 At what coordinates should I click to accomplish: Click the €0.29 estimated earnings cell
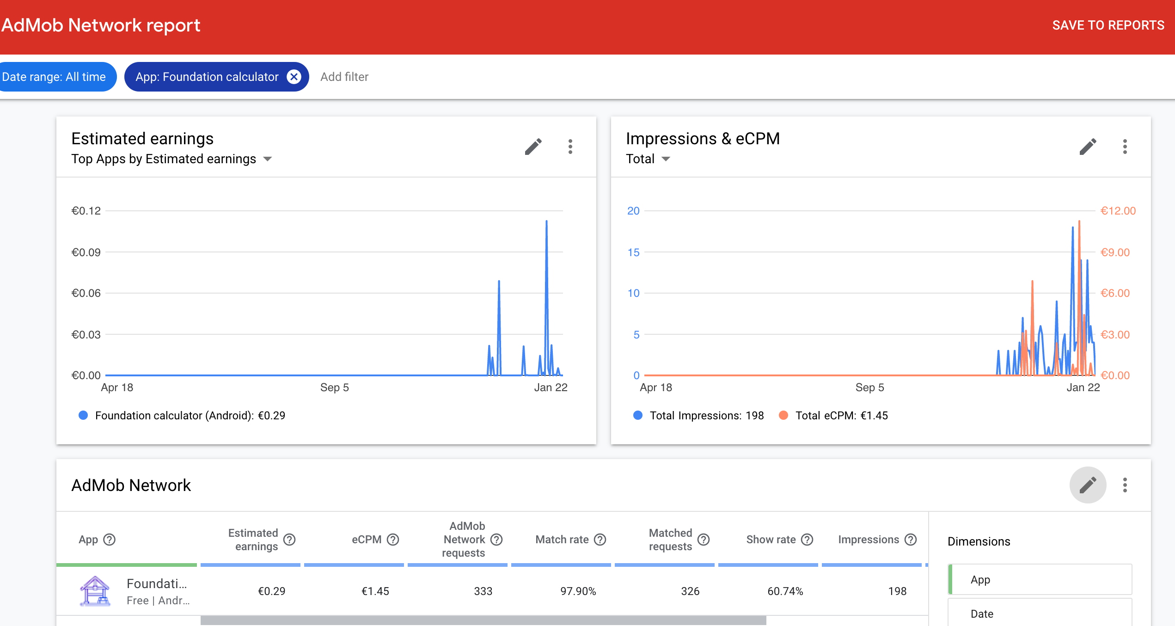(271, 591)
